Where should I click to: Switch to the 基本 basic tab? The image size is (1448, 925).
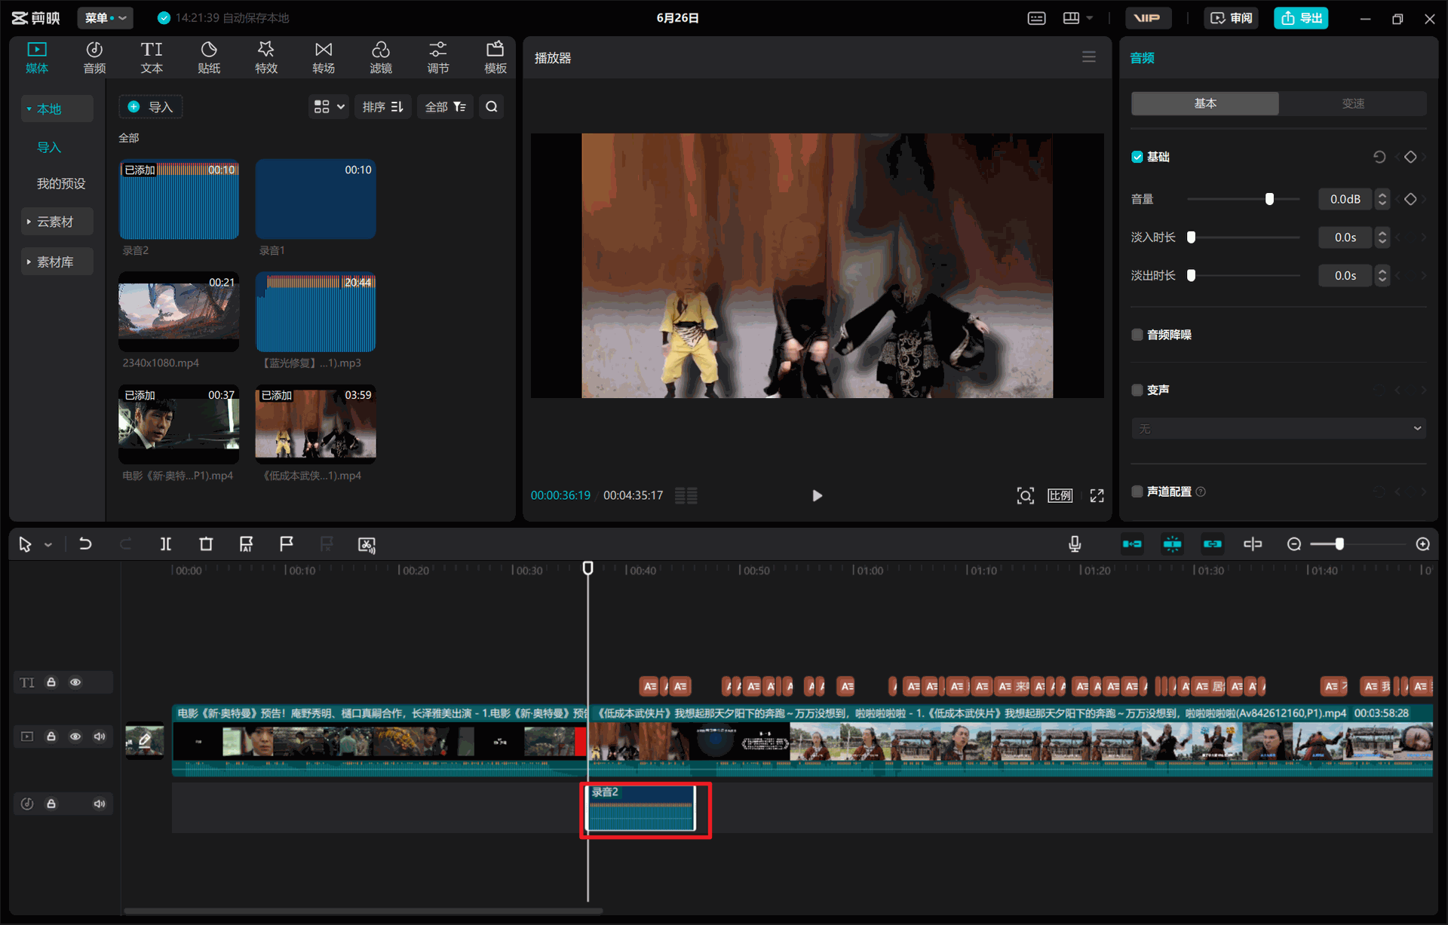click(1205, 103)
